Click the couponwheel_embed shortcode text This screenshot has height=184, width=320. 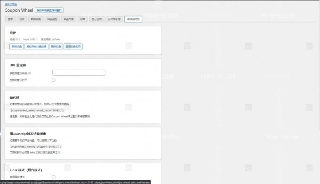click(37, 111)
